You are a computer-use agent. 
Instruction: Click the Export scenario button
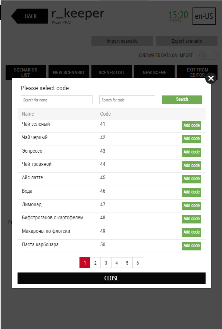[187, 41]
